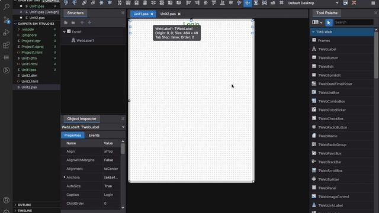Open the Search view in activity bar
This screenshot has height=213, width=379.
(x=7, y=7)
